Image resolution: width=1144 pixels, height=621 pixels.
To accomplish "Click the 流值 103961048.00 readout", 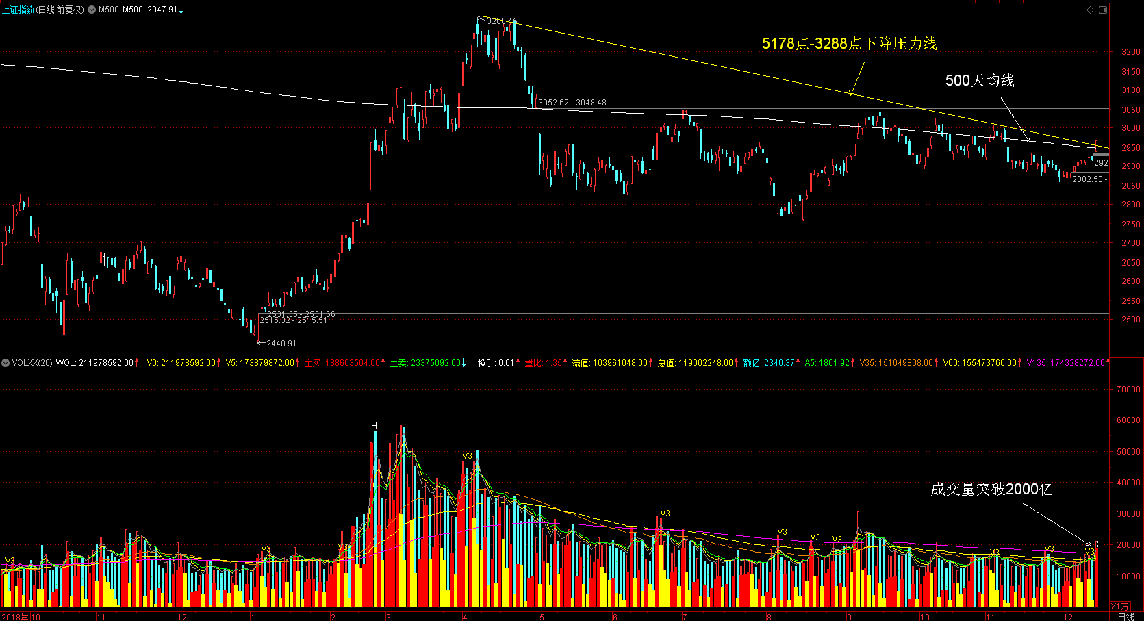I will coord(611,363).
